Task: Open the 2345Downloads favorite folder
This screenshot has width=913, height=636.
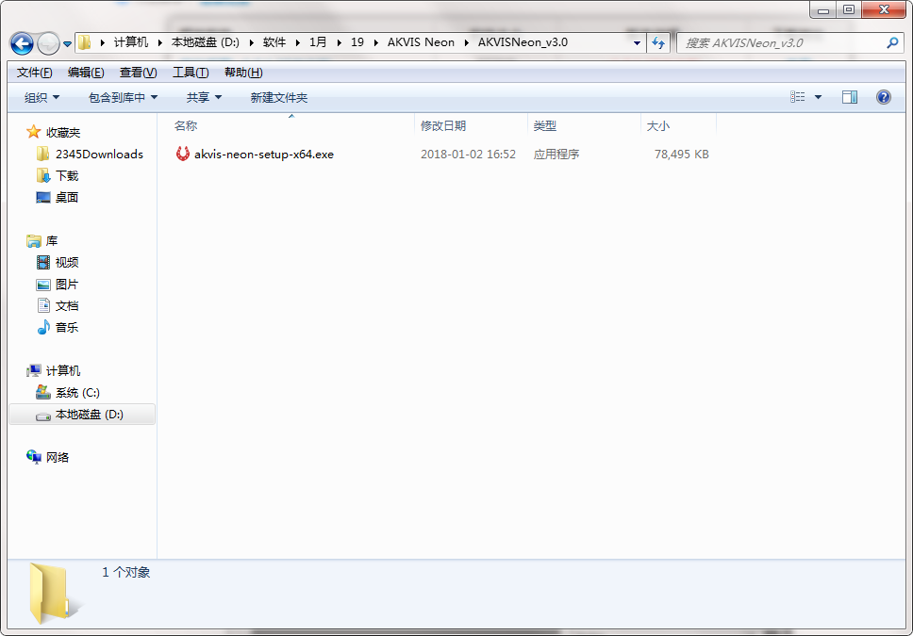Action: [99, 155]
